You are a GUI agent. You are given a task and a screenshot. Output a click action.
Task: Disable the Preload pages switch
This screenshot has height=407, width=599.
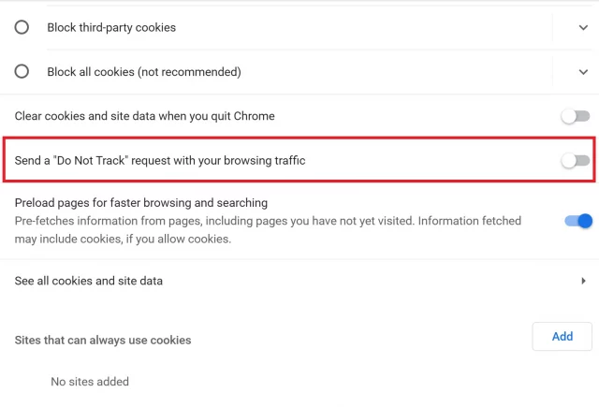pyautogui.click(x=578, y=221)
